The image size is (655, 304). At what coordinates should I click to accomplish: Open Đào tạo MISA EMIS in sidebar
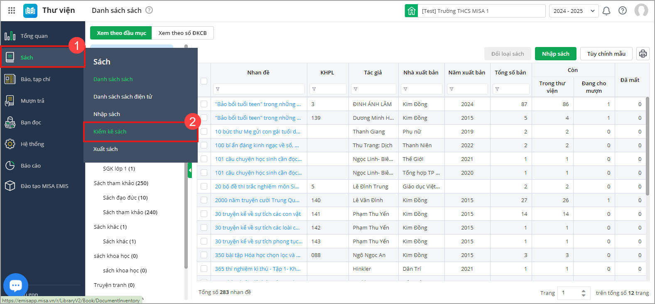coord(43,186)
